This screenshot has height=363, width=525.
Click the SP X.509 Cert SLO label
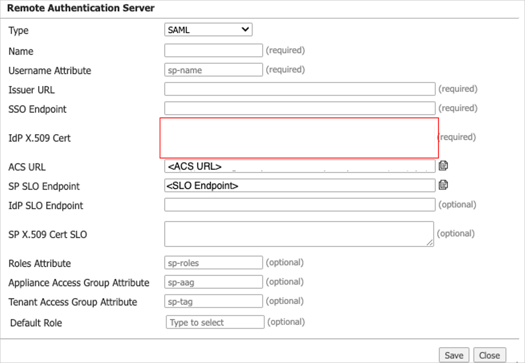47,234
